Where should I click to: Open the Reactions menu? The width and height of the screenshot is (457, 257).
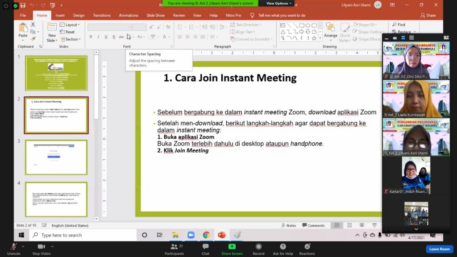point(307,247)
